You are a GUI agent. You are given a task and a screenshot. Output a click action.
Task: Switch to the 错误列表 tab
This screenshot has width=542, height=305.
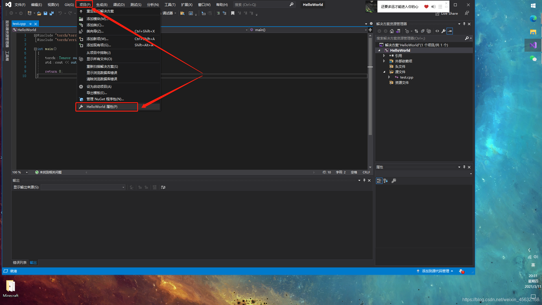click(20, 263)
